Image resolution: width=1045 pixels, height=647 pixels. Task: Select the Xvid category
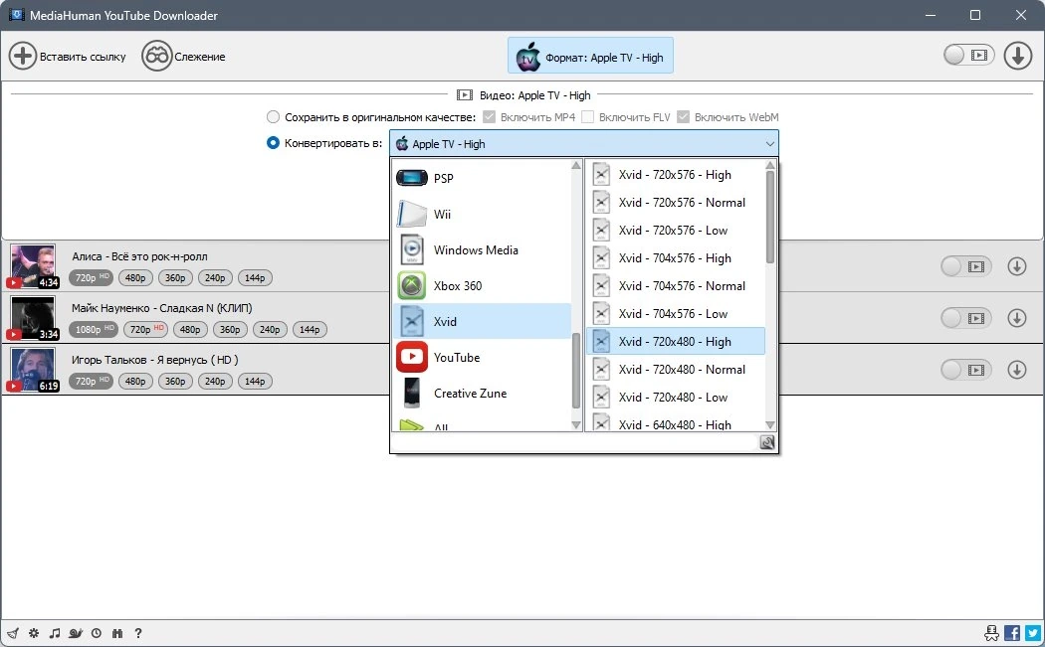[481, 321]
